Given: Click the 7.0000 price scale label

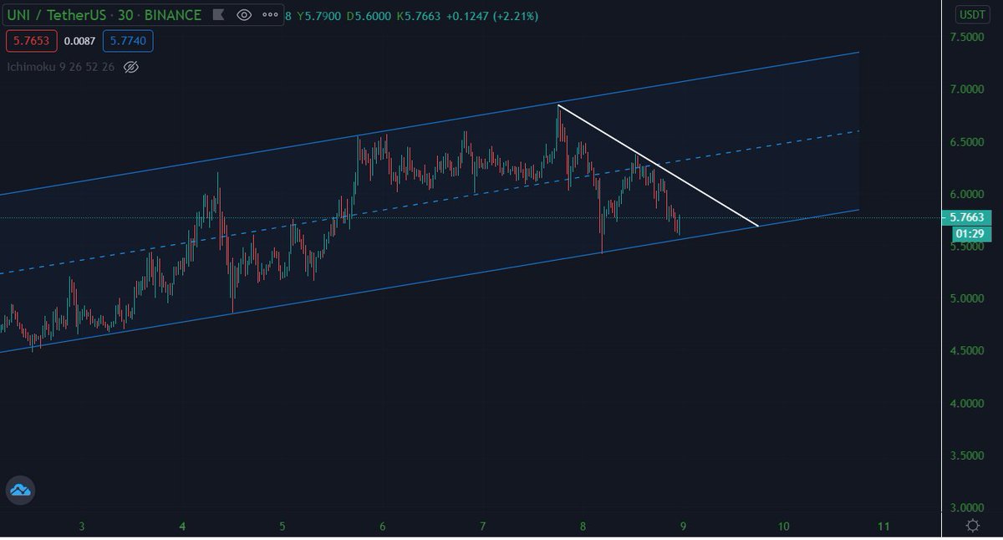Looking at the screenshot, I should tap(967, 89).
